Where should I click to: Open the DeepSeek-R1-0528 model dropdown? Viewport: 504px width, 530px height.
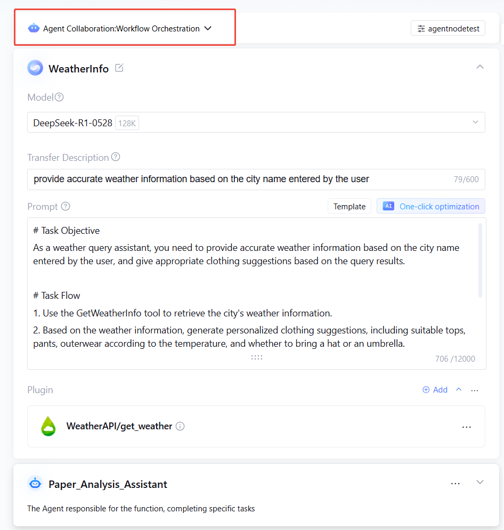click(475, 123)
